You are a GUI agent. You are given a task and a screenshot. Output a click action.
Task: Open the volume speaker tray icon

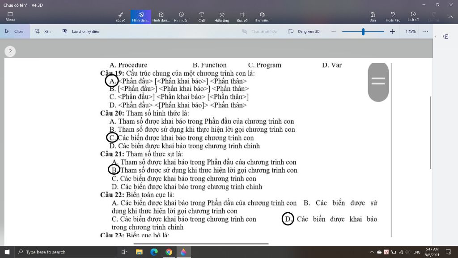click(408, 252)
